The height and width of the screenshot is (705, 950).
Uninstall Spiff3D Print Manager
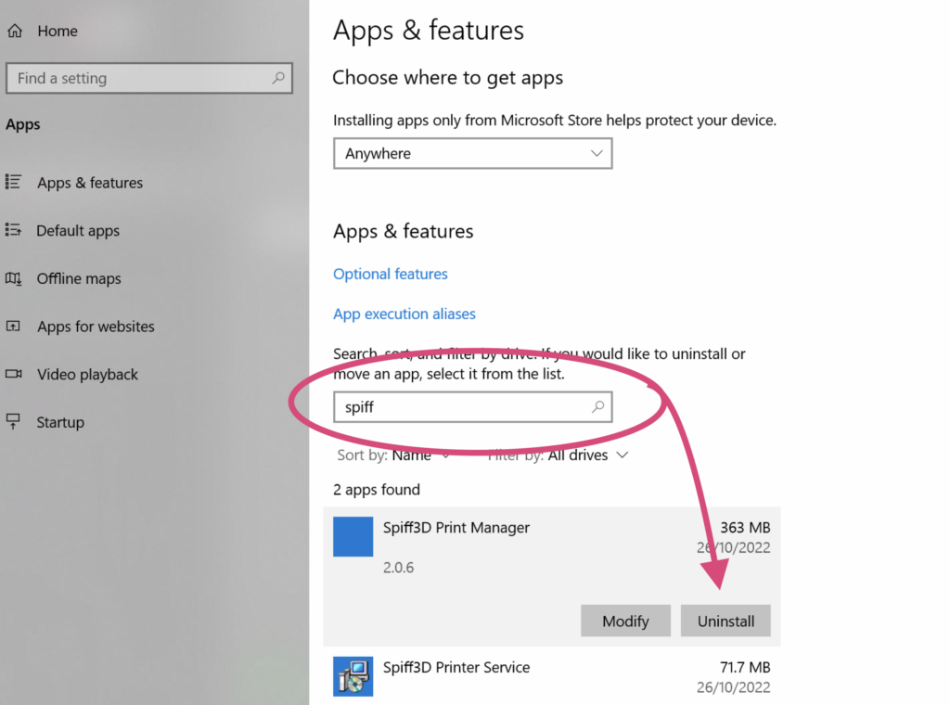coord(725,621)
